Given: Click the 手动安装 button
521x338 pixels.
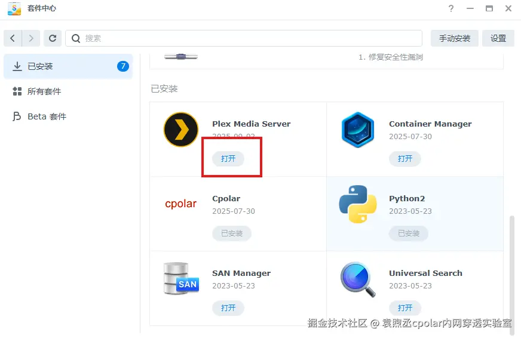Looking at the screenshot, I should [455, 38].
